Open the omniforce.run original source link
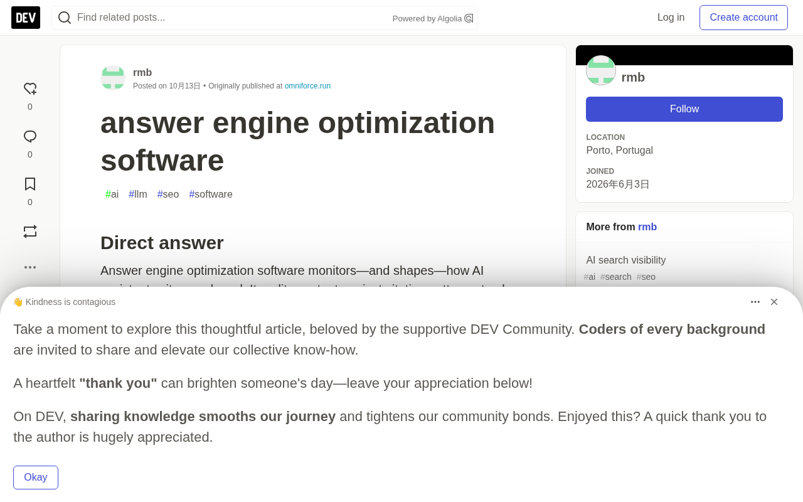The image size is (803, 502). (307, 86)
